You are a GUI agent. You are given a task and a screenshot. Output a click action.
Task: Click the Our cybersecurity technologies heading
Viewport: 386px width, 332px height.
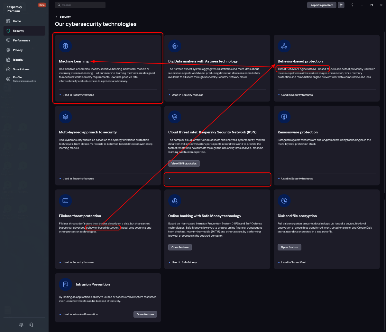tap(96, 24)
